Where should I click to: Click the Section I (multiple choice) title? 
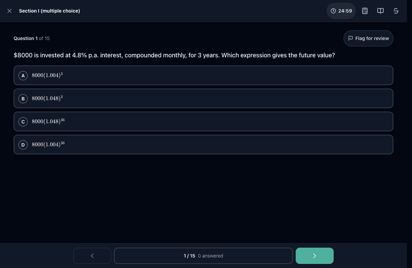coord(50,11)
